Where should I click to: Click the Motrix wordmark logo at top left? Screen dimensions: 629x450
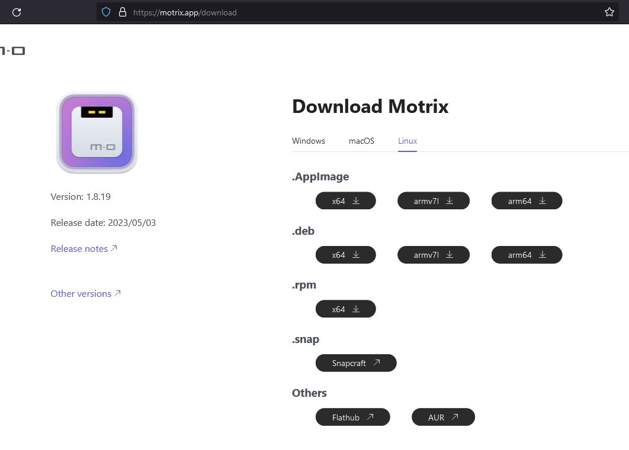pyautogui.click(x=12, y=51)
